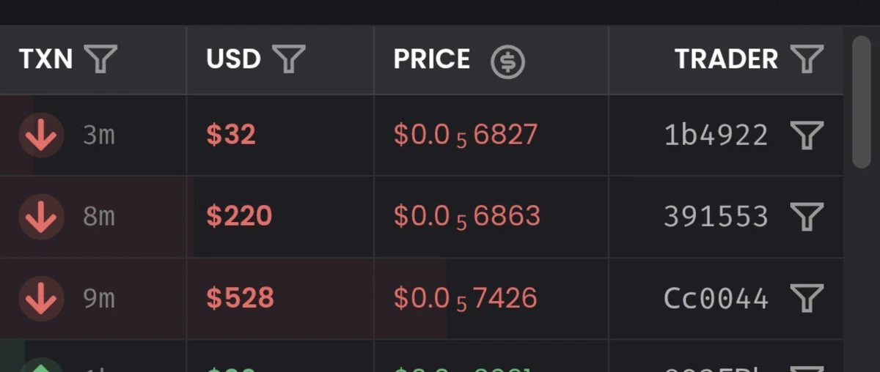Click the sell arrow for the 9m transaction
The height and width of the screenshot is (372, 880).
click(41, 298)
